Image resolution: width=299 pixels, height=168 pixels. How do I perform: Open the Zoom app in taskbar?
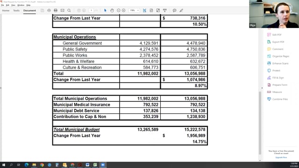(x=103, y=165)
